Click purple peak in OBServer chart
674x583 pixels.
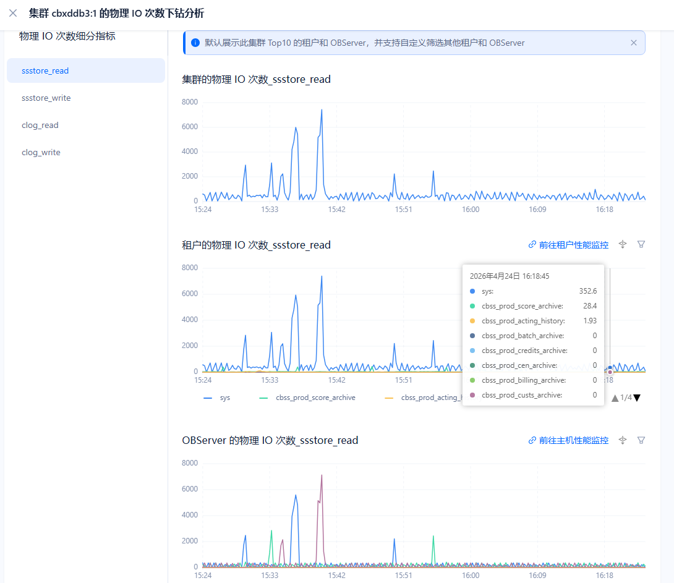click(322, 476)
